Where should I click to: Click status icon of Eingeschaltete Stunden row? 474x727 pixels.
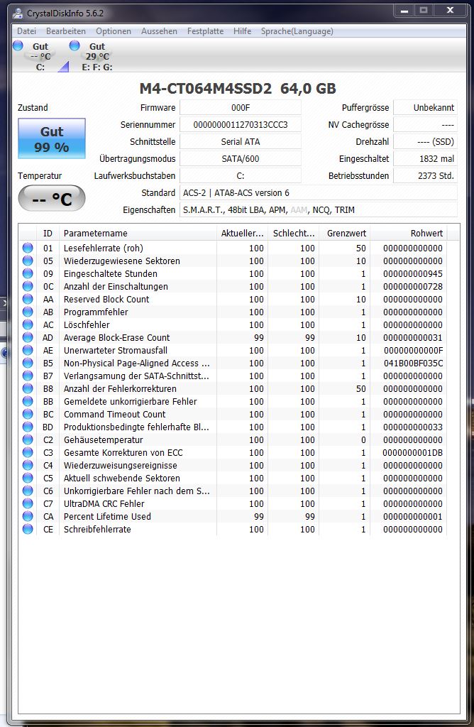coord(28,273)
